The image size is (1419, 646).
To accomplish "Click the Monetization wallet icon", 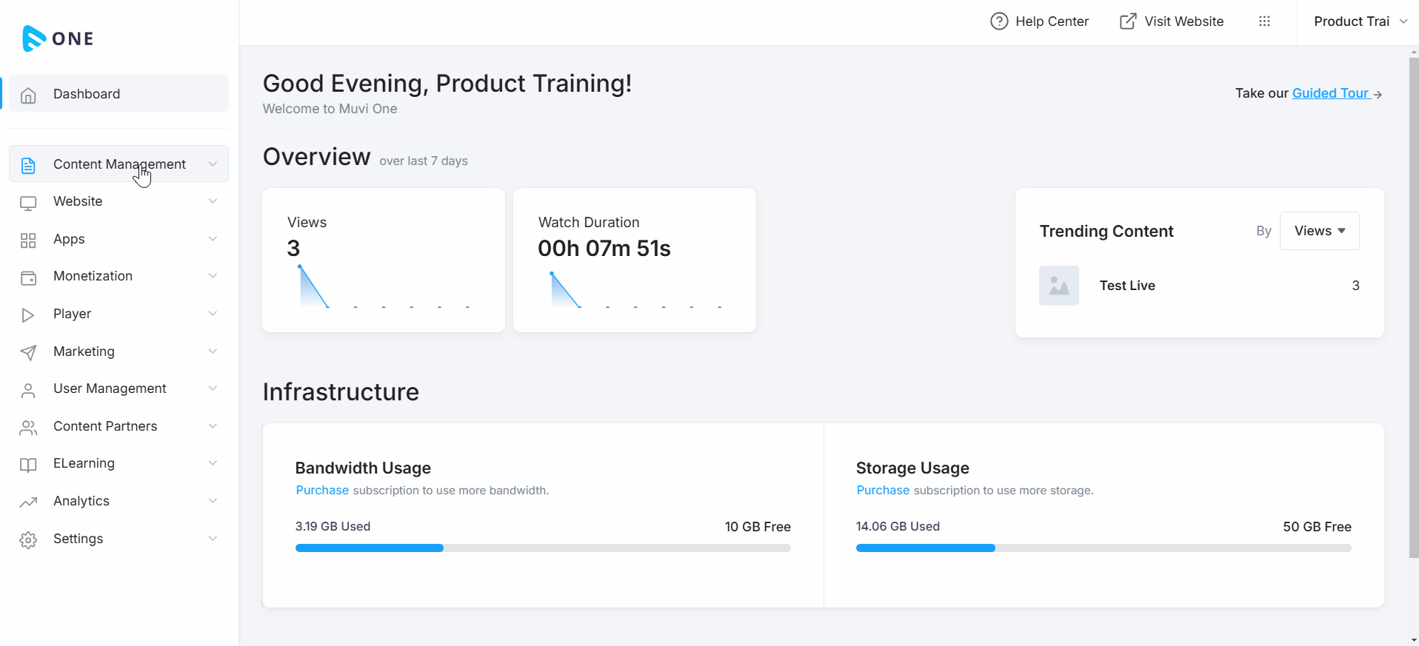I will click(x=28, y=277).
